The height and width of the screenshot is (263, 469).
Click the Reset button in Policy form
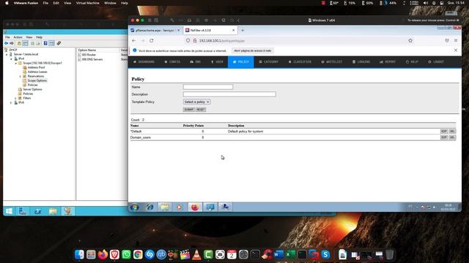tap(201, 110)
